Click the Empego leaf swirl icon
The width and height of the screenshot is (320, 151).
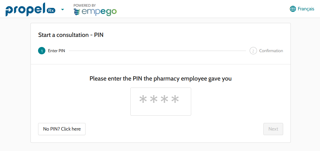click(x=77, y=12)
